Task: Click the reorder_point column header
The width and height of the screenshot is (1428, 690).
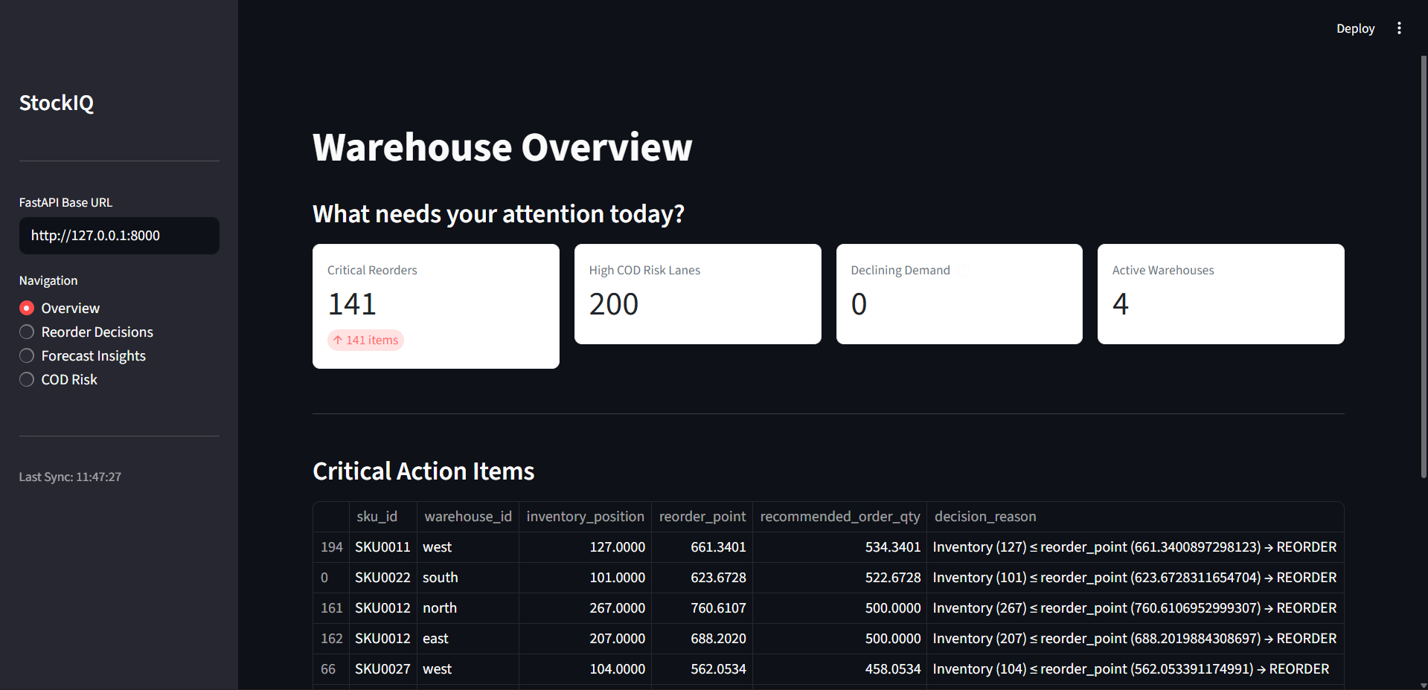Action: 702,516
